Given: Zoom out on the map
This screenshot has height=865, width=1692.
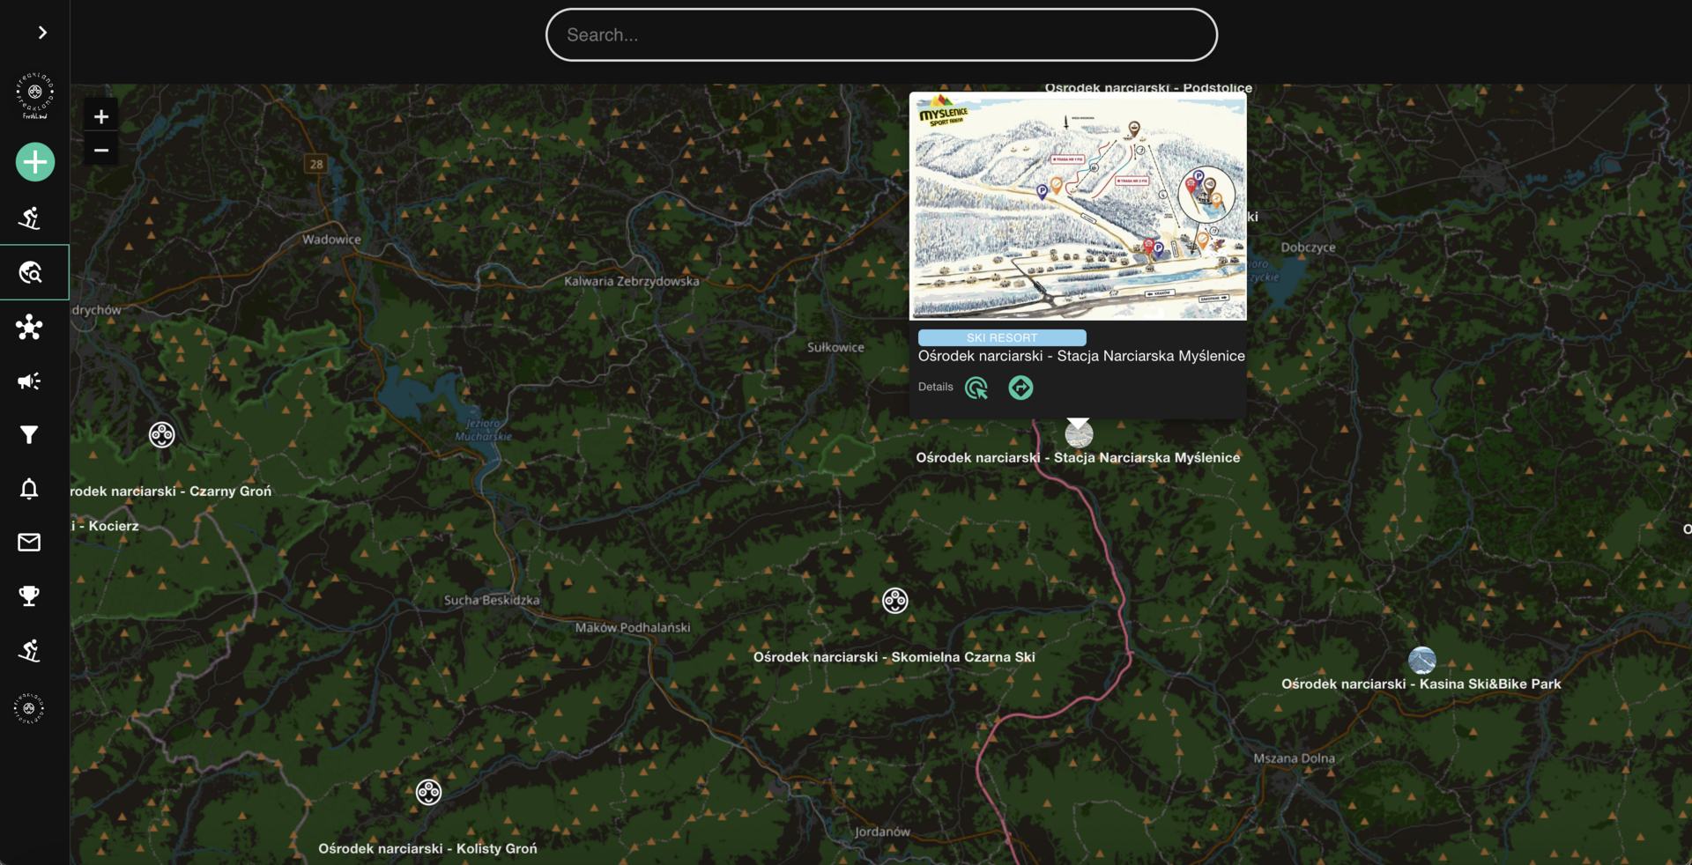Looking at the screenshot, I should pyautogui.click(x=101, y=151).
